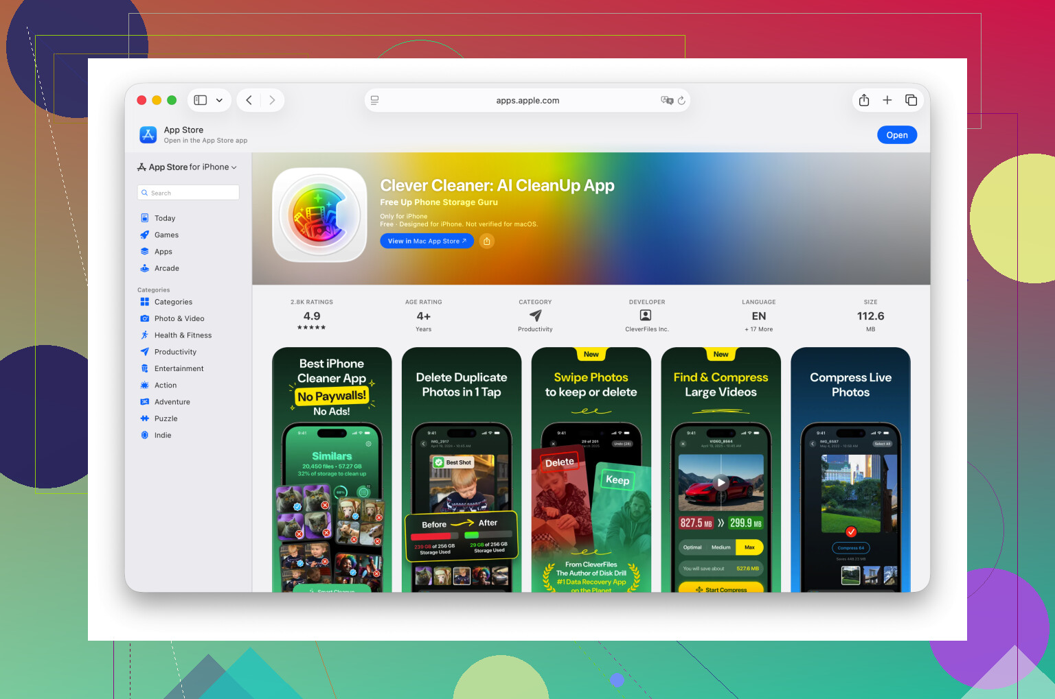Screen dimensions: 1055x699
Task: Click the 112.6 MB size value
Action: click(x=870, y=316)
